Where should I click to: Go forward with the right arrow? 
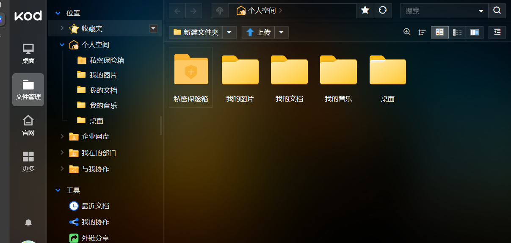[193, 11]
